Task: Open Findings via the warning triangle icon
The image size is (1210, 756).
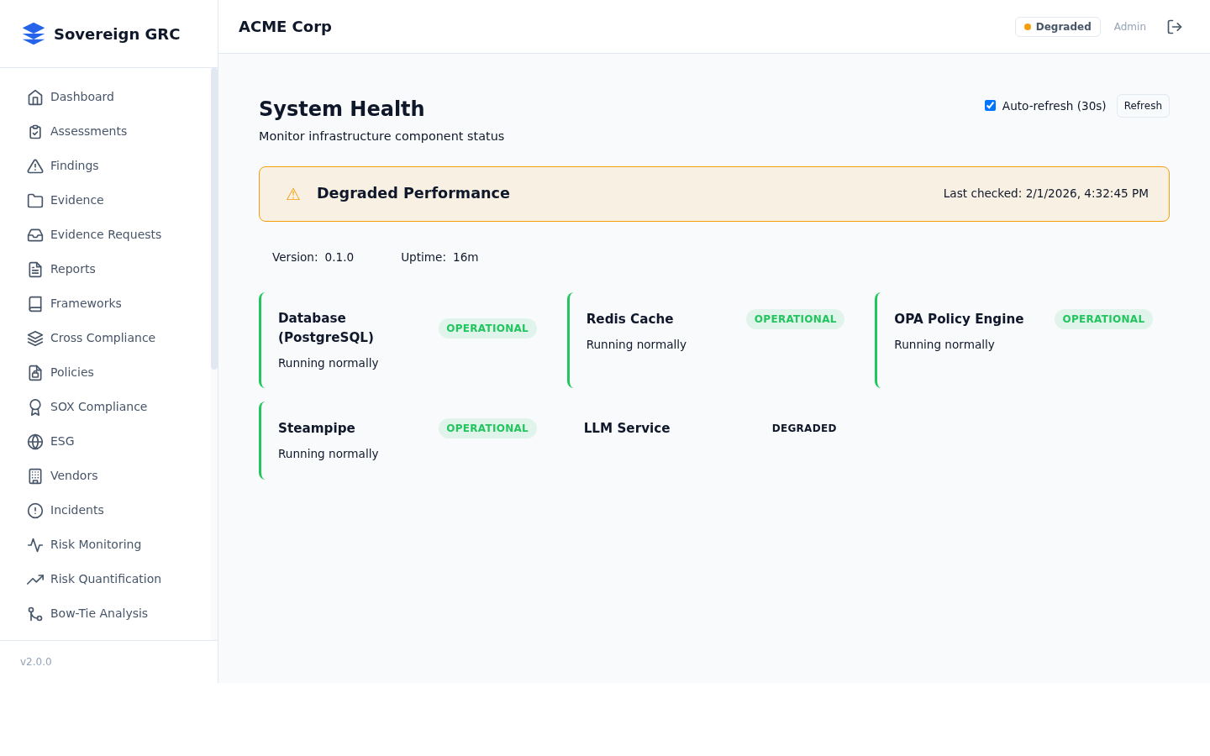Action: coord(35,165)
